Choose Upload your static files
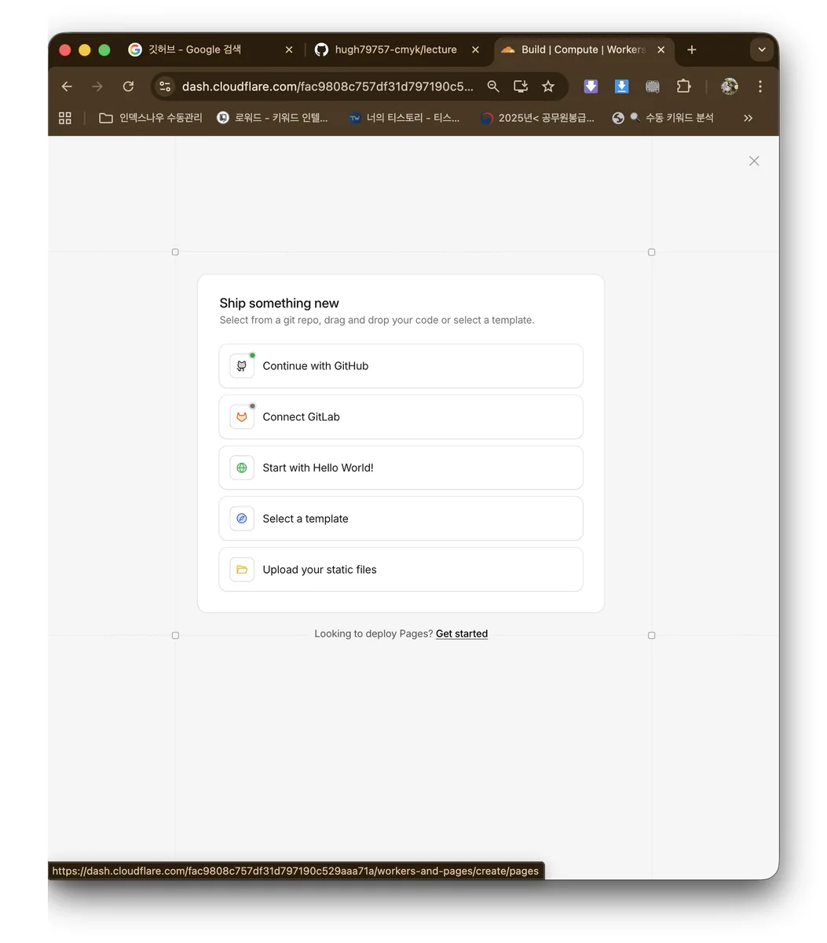827x943 pixels. point(401,570)
